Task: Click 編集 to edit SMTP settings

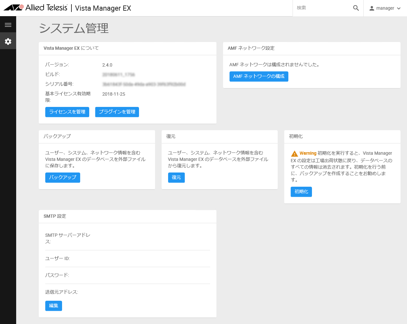Action: coord(53,306)
